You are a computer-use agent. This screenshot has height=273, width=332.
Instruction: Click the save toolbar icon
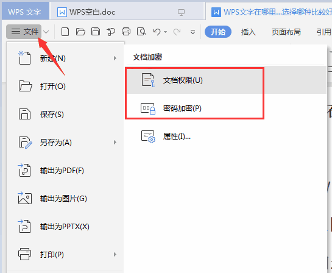(96, 32)
